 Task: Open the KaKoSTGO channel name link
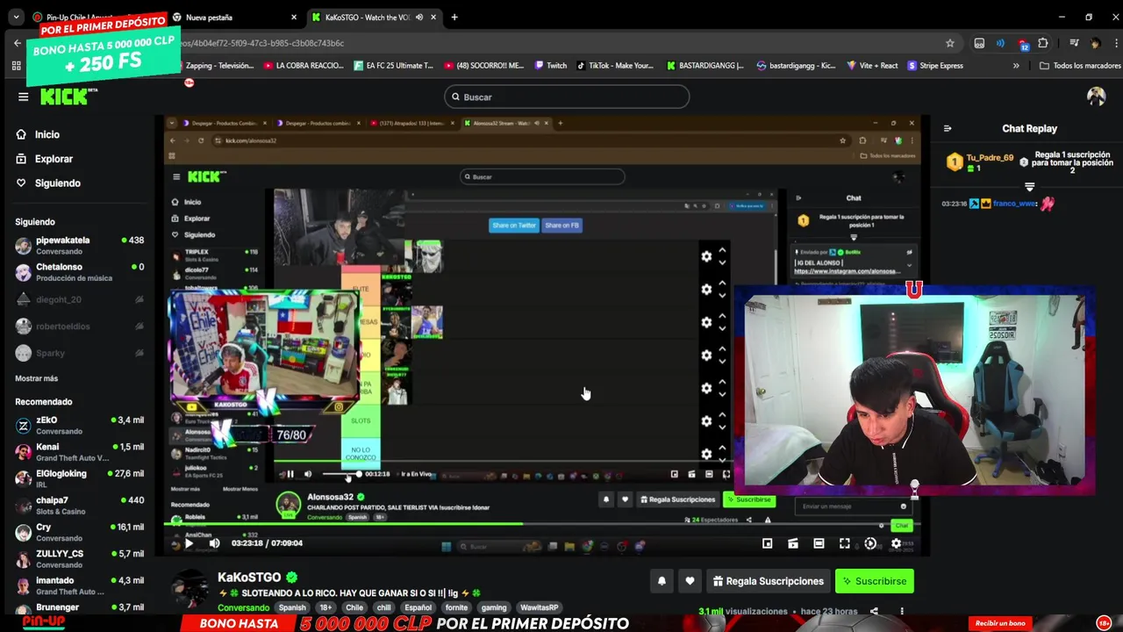[249, 577]
